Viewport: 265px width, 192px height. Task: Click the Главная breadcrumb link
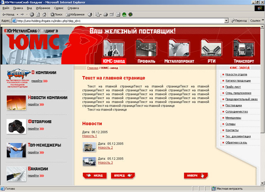[93, 68]
